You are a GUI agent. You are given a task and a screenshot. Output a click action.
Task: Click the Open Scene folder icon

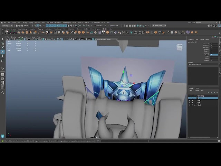pyautogui.click(x=19, y=26)
